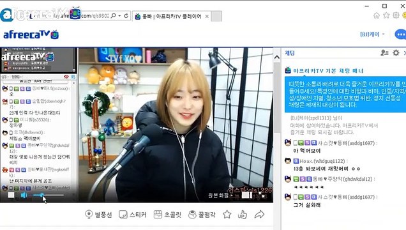
Task: Open the browser Favorites star
Action: pos(386,15)
